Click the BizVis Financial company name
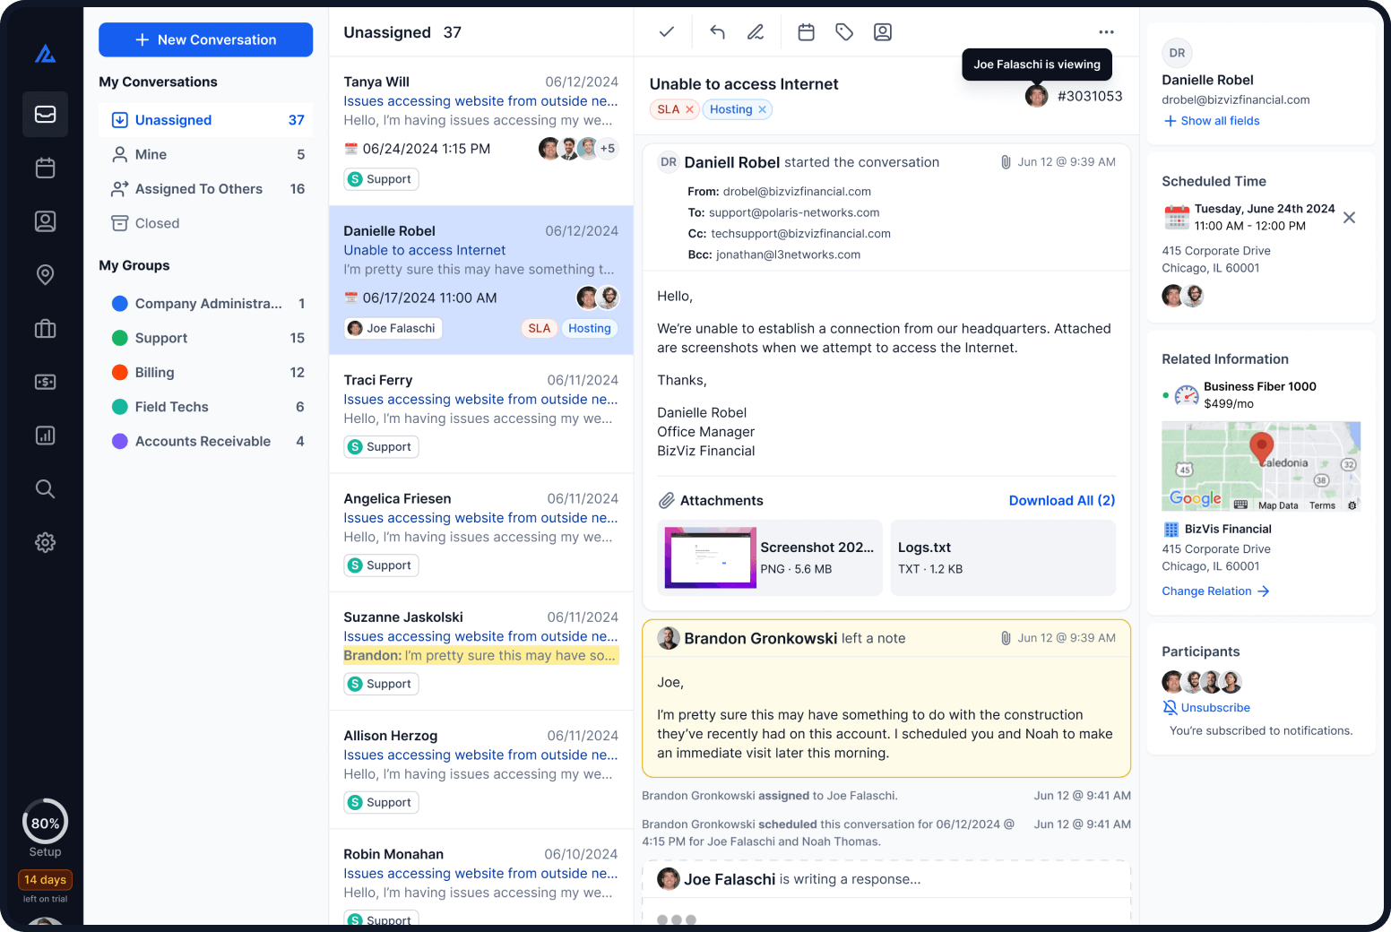Screen dimensions: 1391x932 point(1228,529)
